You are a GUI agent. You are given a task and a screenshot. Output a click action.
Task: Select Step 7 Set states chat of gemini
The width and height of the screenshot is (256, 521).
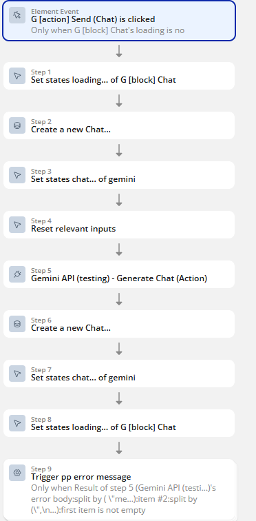pyautogui.click(x=119, y=374)
